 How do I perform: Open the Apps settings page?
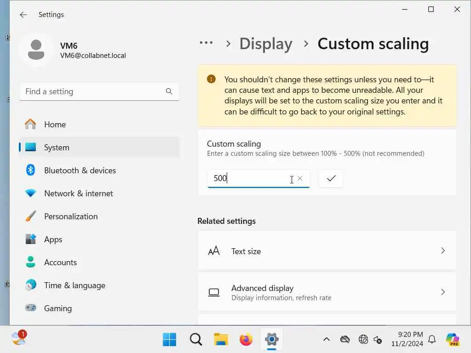click(x=53, y=239)
